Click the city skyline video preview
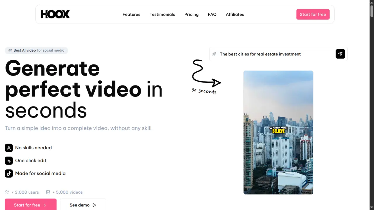This screenshot has width=374, height=210. (278, 132)
